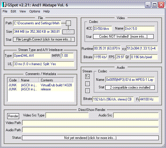Screen dimensions: 166x148
Task: Click the Audio Path field
Action: click(91, 130)
